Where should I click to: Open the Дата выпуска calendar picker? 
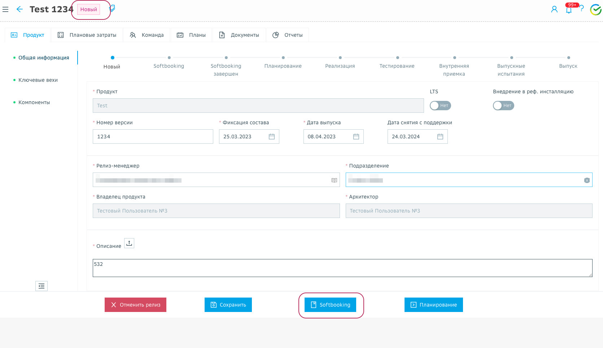[356, 137]
